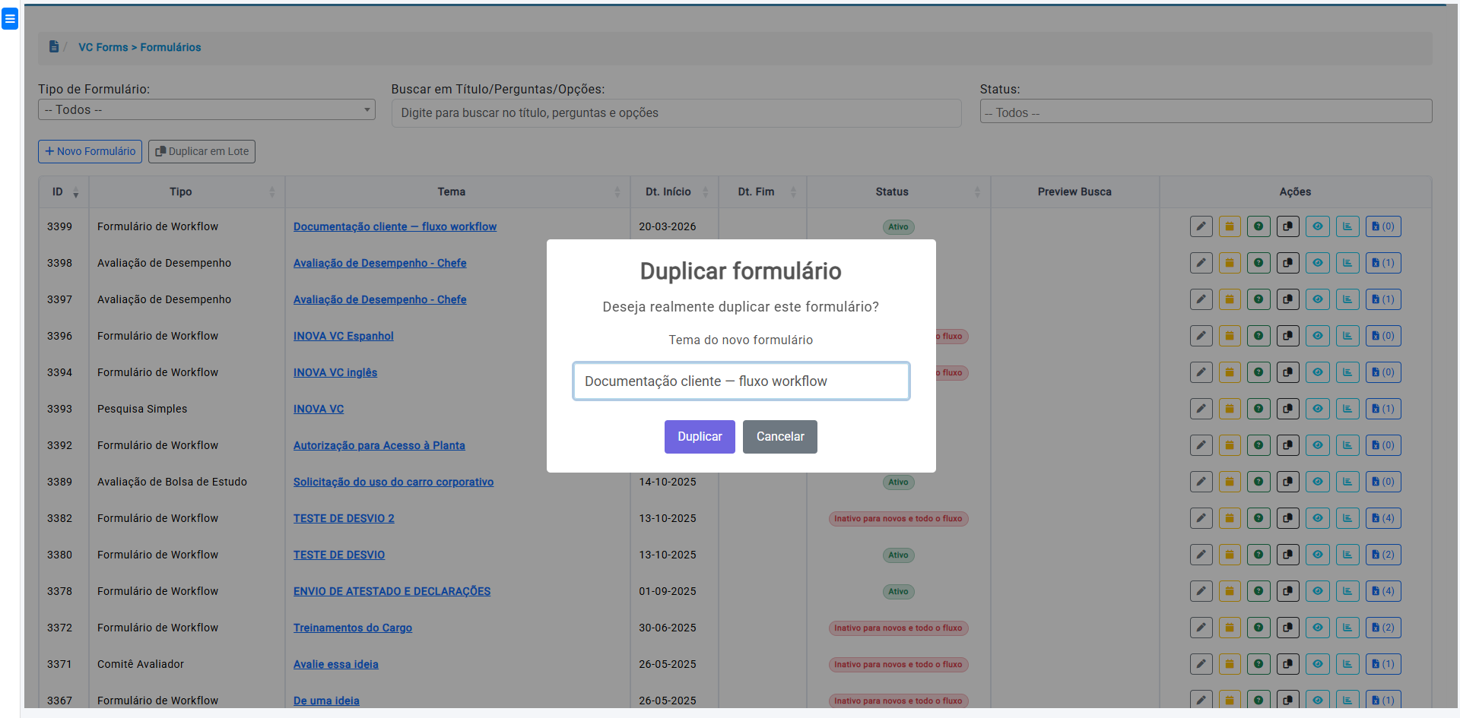Open the Tipo de Formulário dropdown
Image resolution: width=1460 pixels, height=718 pixels.
pyautogui.click(x=206, y=110)
